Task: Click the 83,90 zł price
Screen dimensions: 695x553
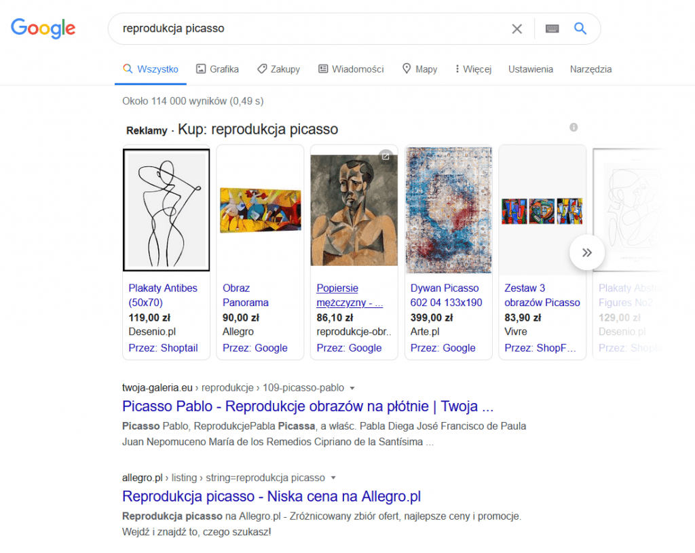Action: 523,318
